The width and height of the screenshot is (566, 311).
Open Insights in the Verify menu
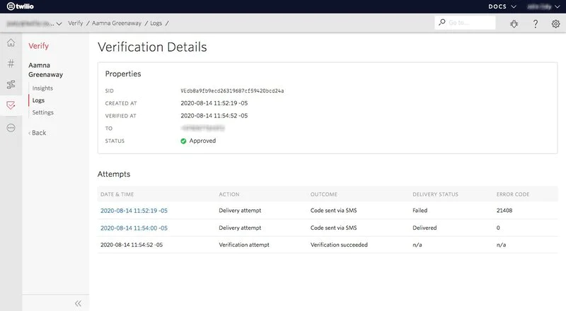[42, 88]
